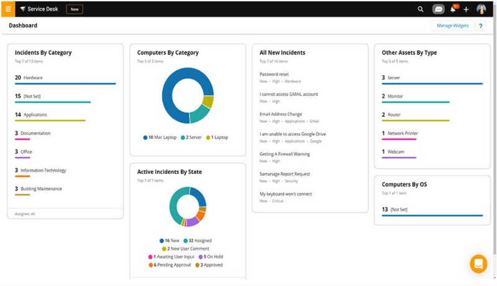Click the Assignee: All filter

[24, 213]
